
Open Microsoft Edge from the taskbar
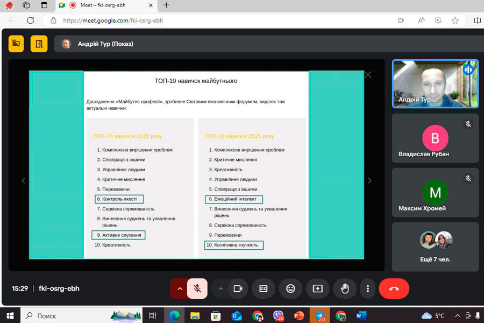click(x=174, y=315)
